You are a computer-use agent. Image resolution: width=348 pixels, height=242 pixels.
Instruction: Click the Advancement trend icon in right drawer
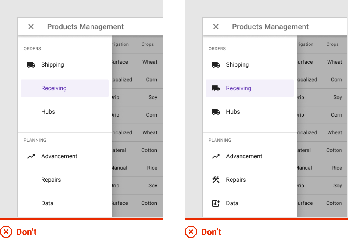tap(216, 156)
